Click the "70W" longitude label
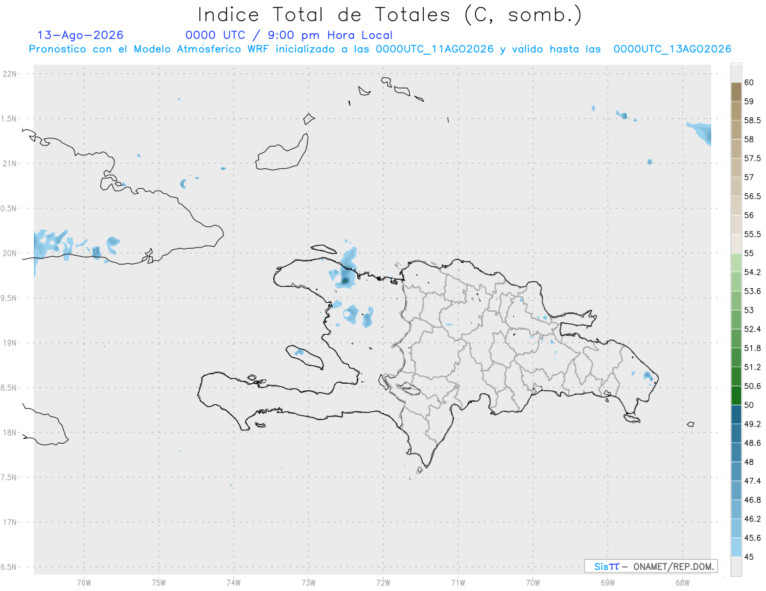Image resolution: width=766 pixels, height=591 pixels. tap(533, 582)
